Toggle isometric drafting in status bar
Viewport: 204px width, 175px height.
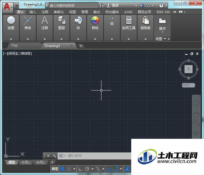point(98,169)
